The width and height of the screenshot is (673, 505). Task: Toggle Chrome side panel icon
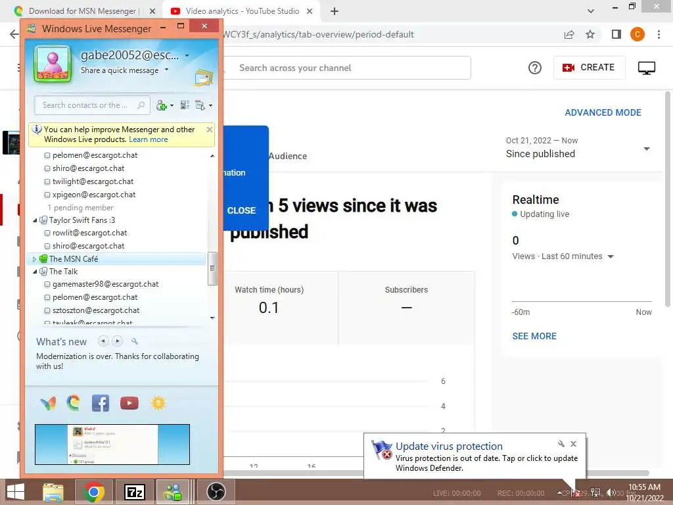click(x=616, y=34)
